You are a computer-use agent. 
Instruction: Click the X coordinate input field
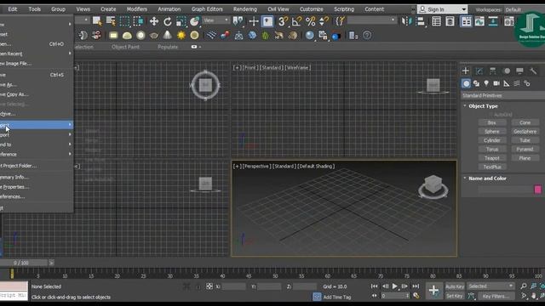click(x=233, y=286)
